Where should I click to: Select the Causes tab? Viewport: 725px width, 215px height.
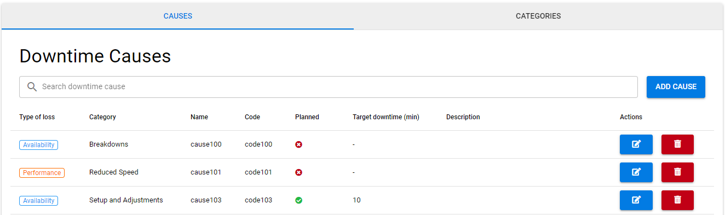[178, 16]
